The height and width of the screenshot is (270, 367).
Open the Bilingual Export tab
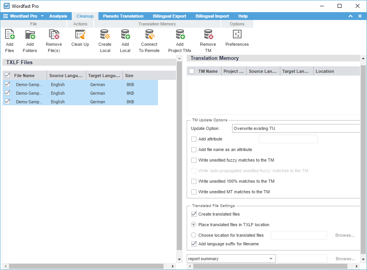click(169, 16)
